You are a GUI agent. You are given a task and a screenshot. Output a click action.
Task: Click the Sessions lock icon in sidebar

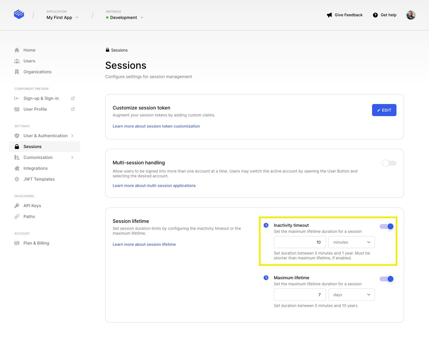[17, 147]
